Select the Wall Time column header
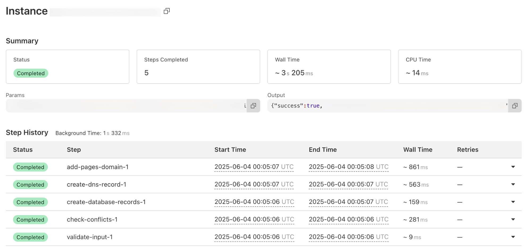The width and height of the screenshot is (532, 251). click(x=418, y=150)
